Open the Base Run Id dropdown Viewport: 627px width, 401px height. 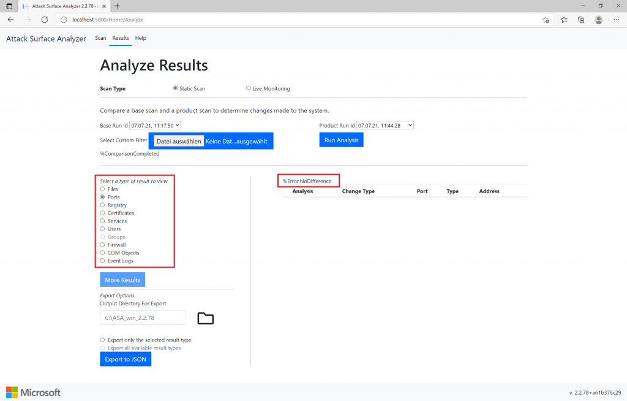(x=155, y=125)
